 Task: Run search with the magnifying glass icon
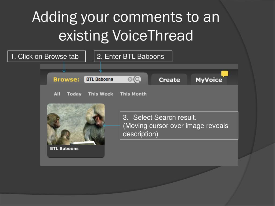coord(137,79)
